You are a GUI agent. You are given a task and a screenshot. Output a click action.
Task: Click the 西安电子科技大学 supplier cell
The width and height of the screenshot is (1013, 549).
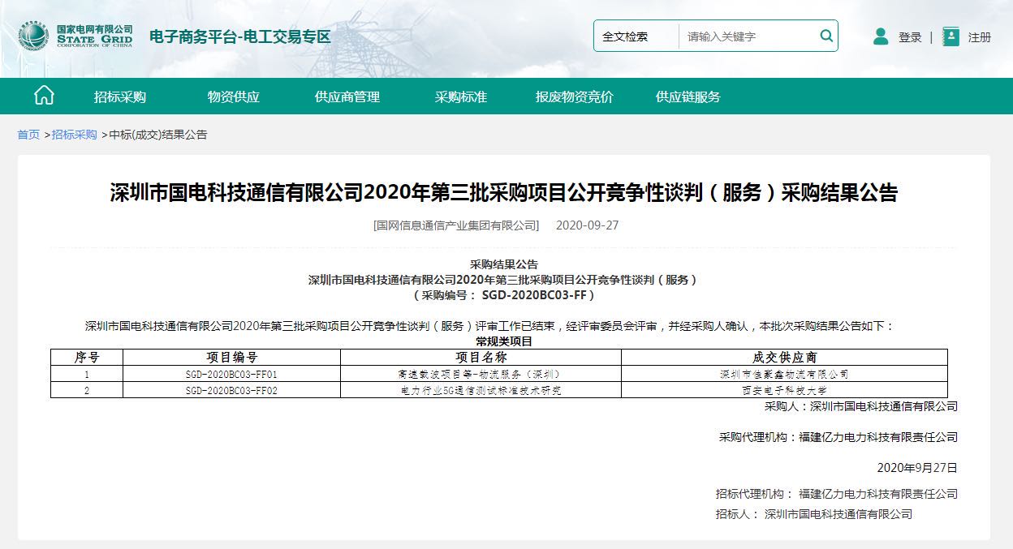(x=784, y=390)
